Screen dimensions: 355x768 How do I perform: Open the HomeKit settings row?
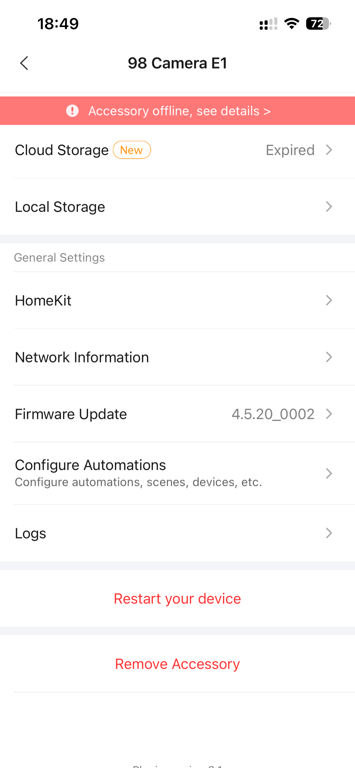pyautogui.click(x=43, y=301)
